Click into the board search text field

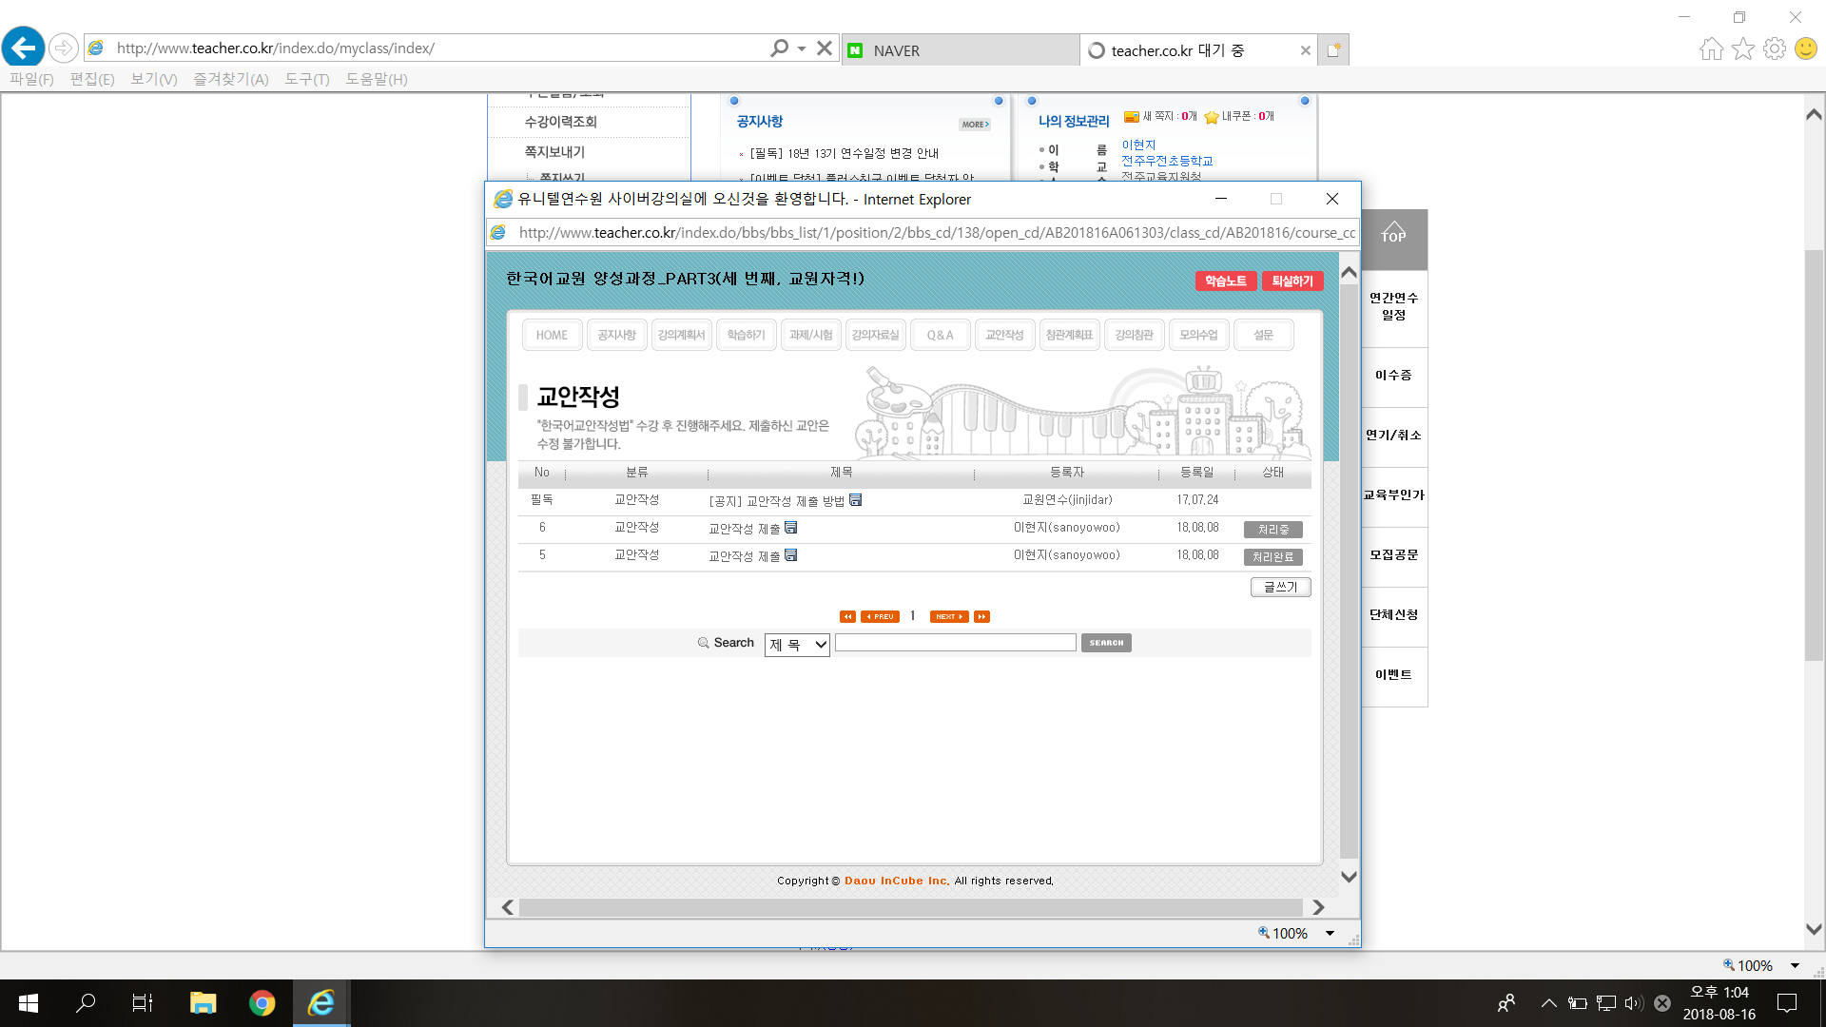955,643
